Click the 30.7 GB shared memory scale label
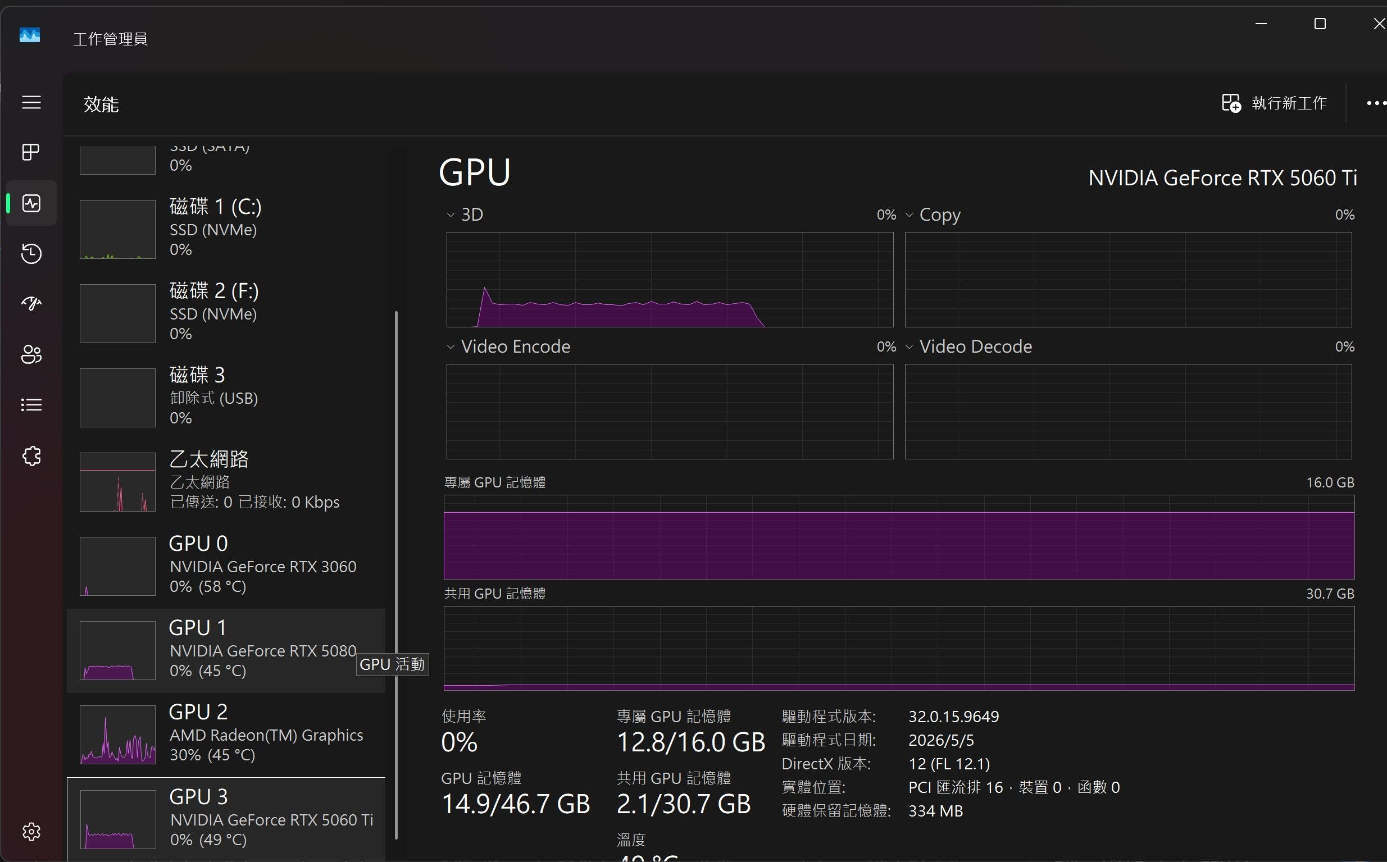The height and width of the screenshot is (862, 1387). pyautogui.click(x=1330, y=594)
